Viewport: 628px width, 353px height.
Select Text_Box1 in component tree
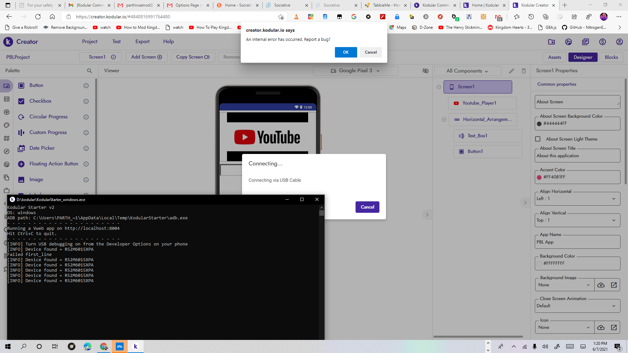point(487,136)
